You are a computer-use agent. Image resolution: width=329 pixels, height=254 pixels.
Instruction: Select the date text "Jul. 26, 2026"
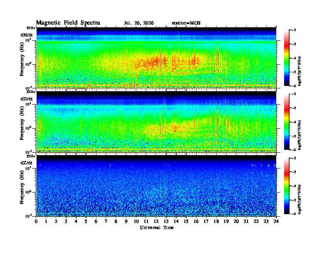click(x=139, y=23)
